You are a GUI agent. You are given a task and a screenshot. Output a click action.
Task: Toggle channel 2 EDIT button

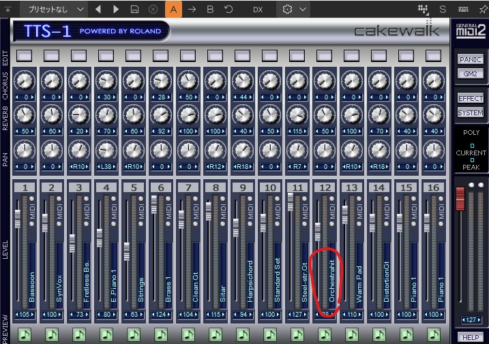pos(51,56)
